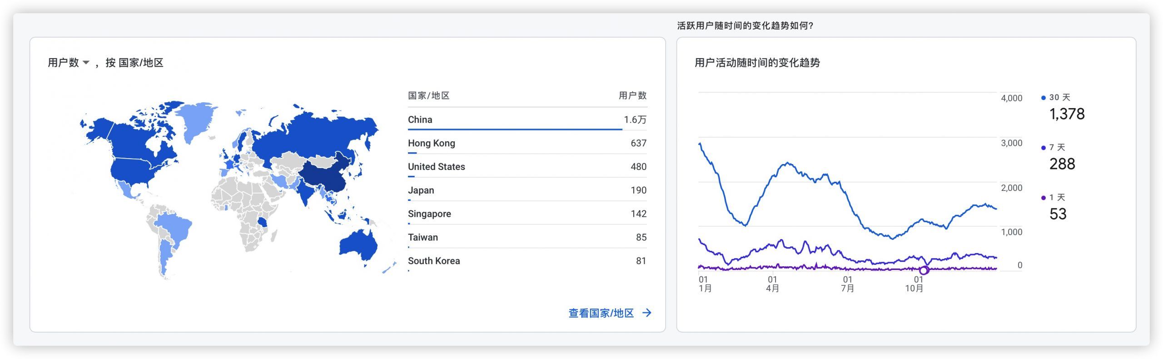1163x359 pixels.
Task: Select the Japan table row
Action: 527,190
